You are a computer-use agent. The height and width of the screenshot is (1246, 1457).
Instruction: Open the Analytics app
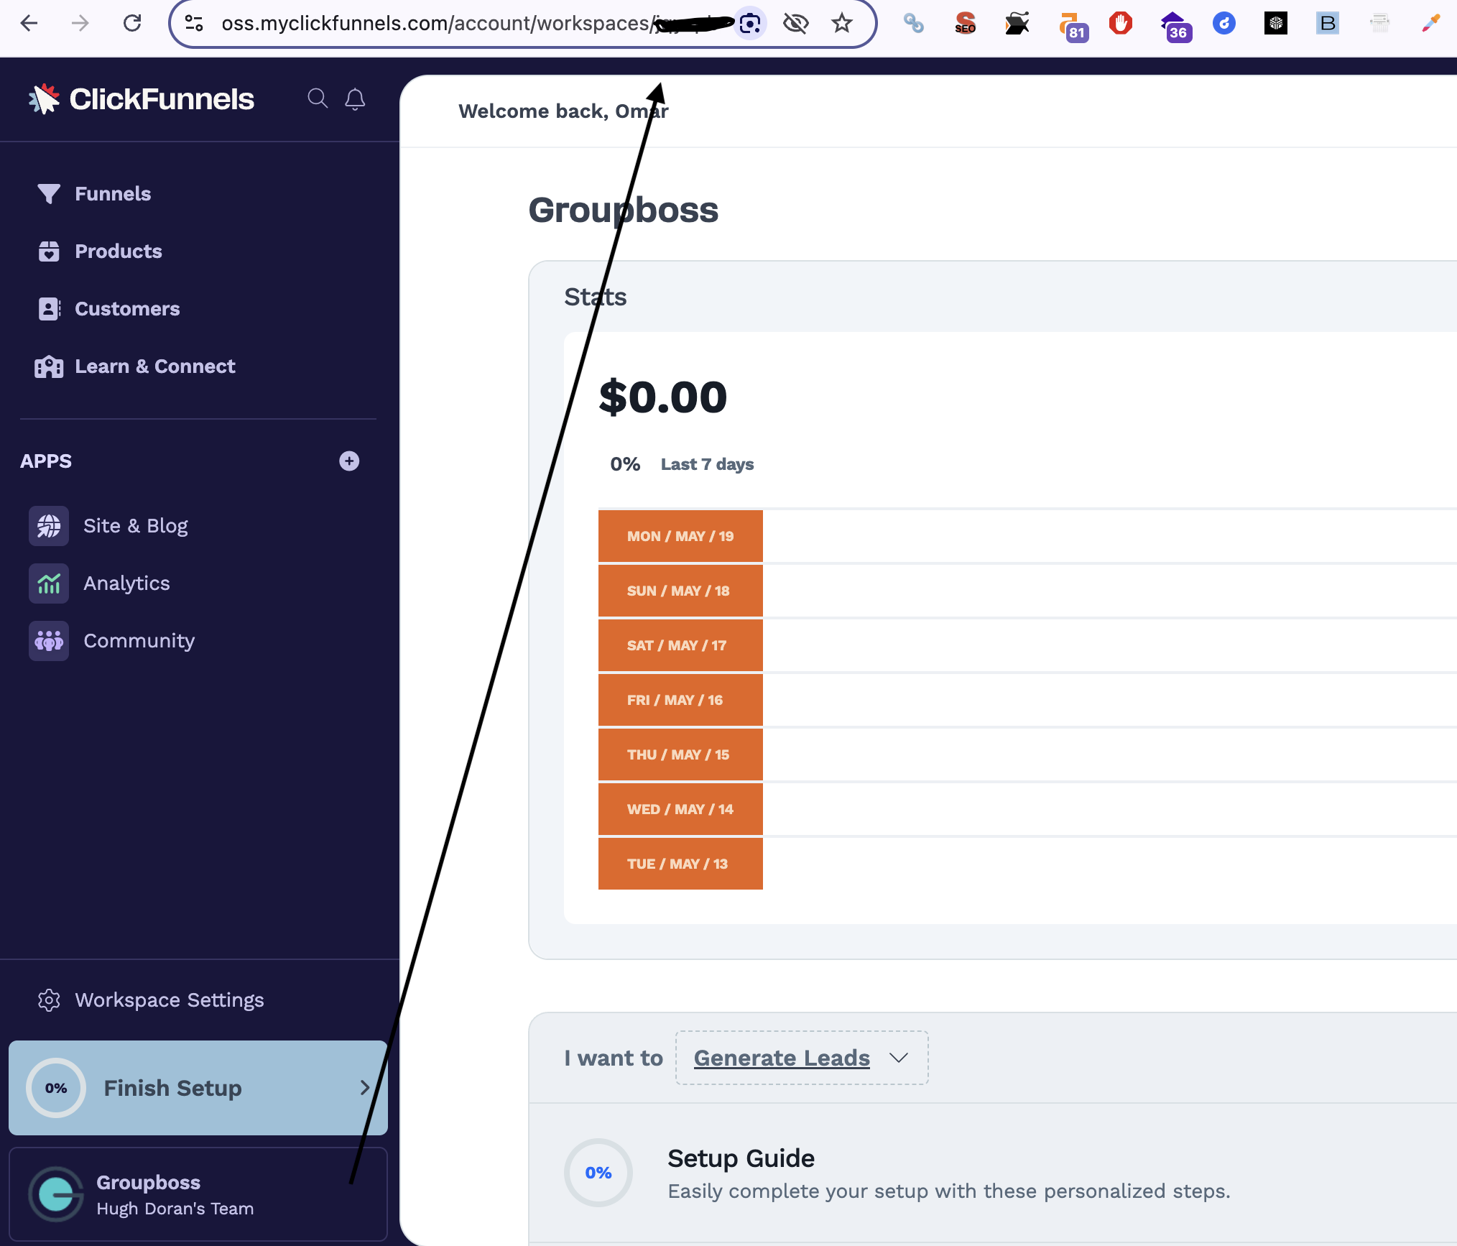tap(126, 583)
